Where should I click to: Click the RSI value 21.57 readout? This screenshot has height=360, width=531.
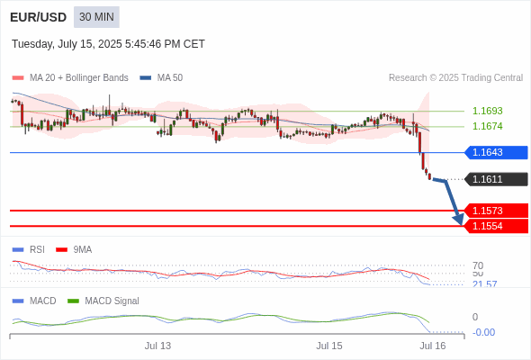click(484, 283)
